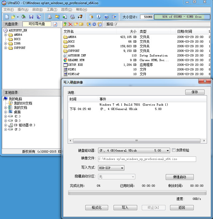This screenshot has height=219, width=213.
Task: Click the 保存 button in message panel
Action: tap(195, 92)
